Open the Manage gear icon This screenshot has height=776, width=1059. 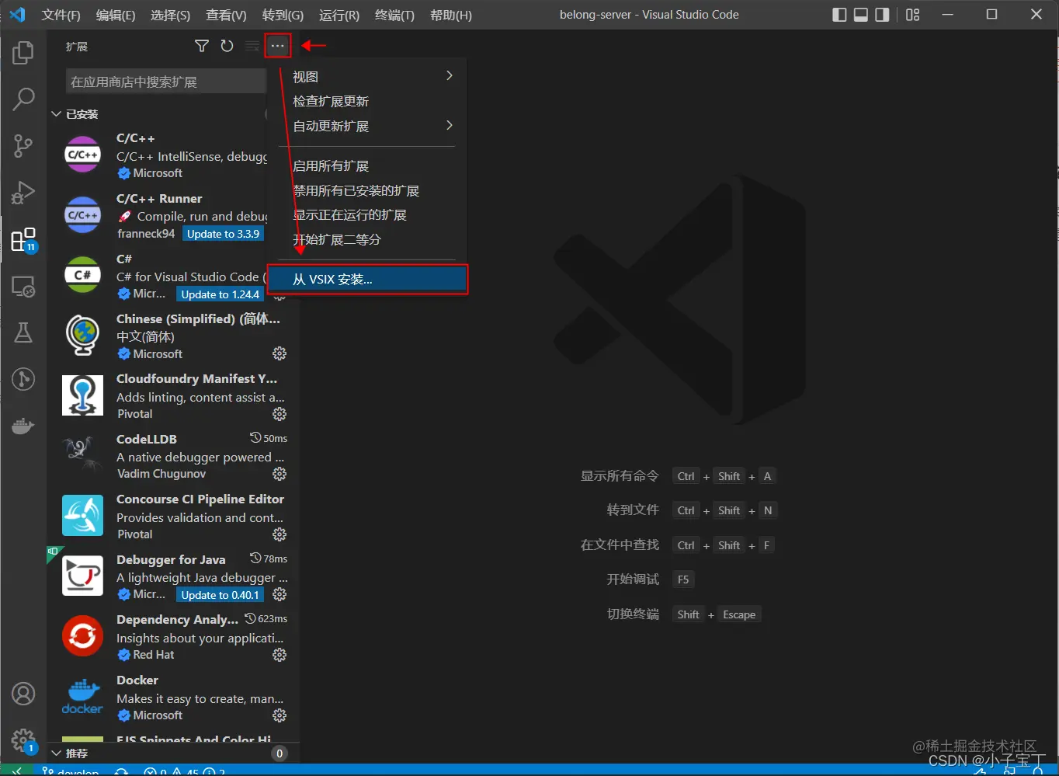point(23,739)
